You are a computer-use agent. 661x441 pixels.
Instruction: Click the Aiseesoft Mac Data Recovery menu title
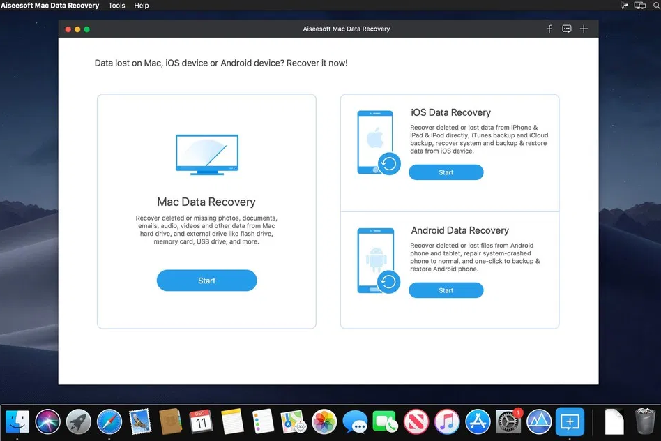51,6
